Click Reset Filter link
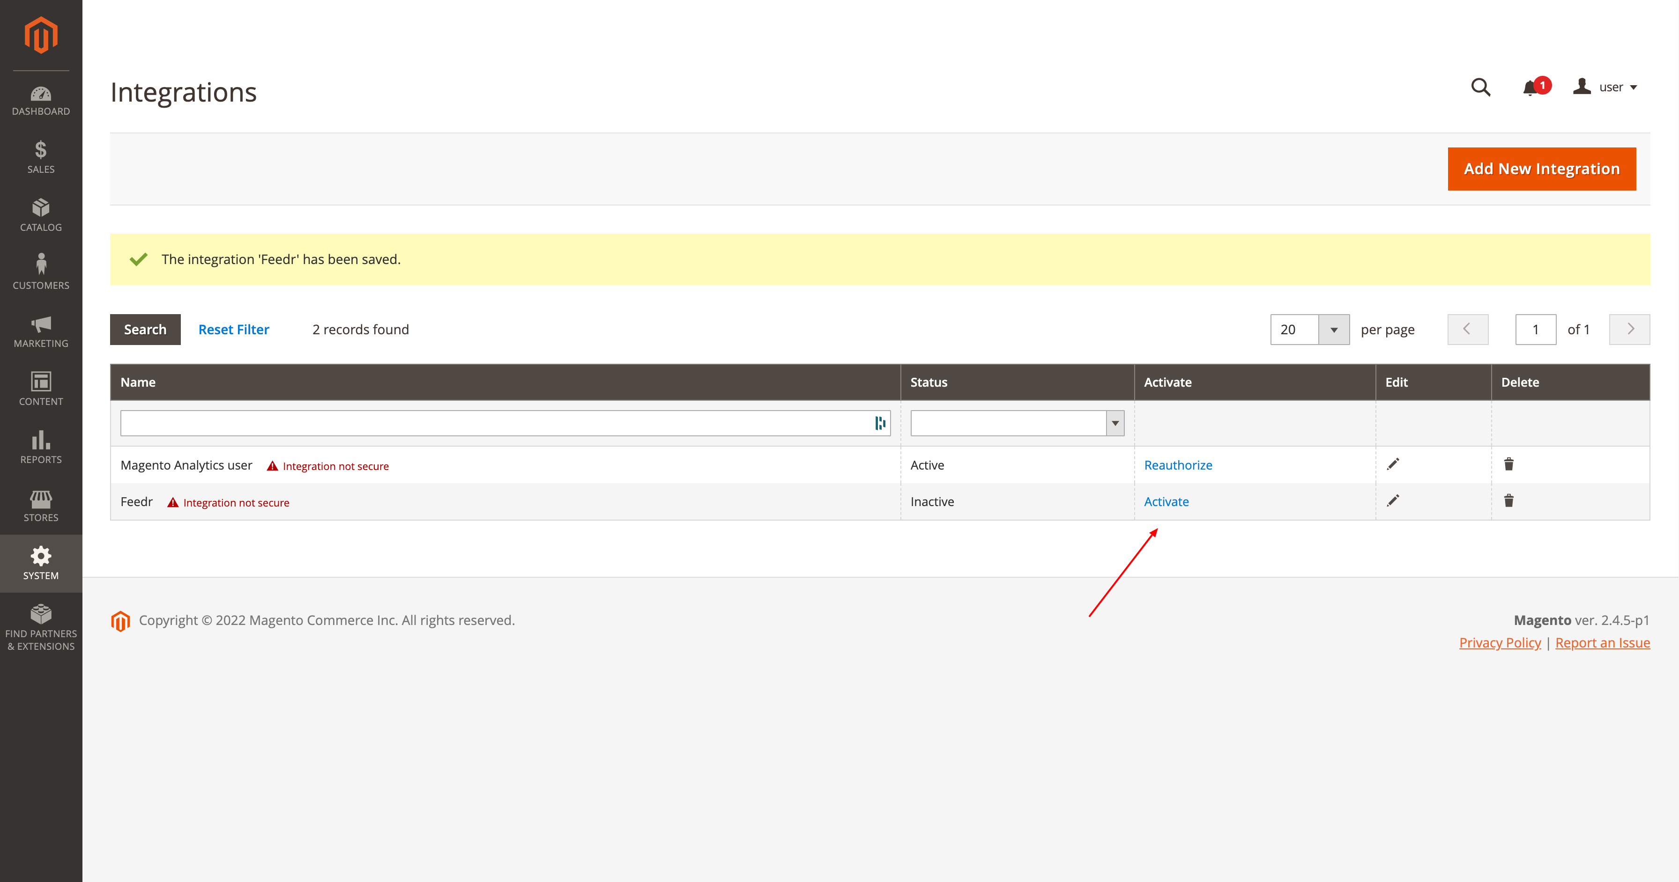 pos(233,330)
